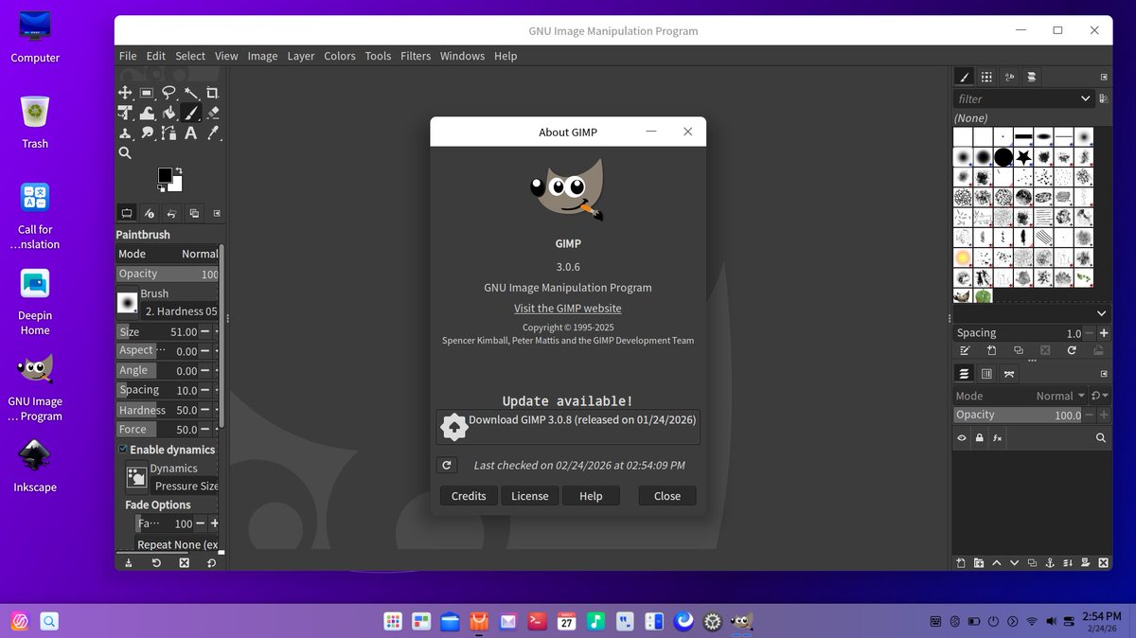Click the brush preview thumbnail in Tool Options
1136x638 pixels.
127,303
